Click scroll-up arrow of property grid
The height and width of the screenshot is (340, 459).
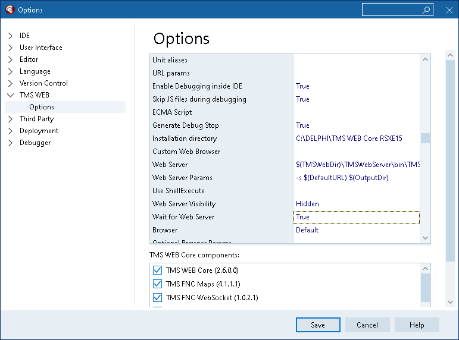click(x=425, y=59)
